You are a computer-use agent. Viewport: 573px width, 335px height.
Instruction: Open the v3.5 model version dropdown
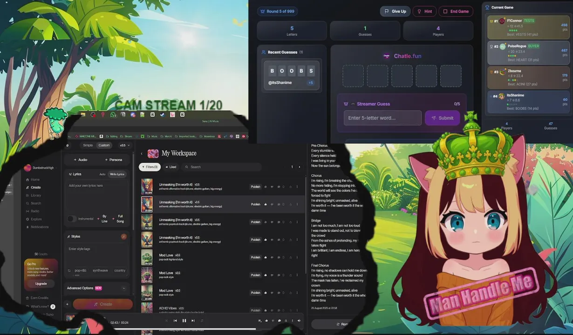[x=125, y=145]
